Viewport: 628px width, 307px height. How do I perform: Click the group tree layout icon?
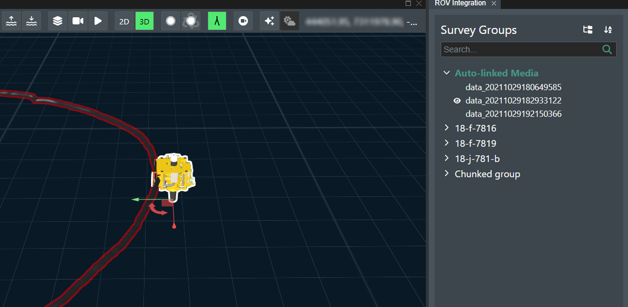click(588, 30)
